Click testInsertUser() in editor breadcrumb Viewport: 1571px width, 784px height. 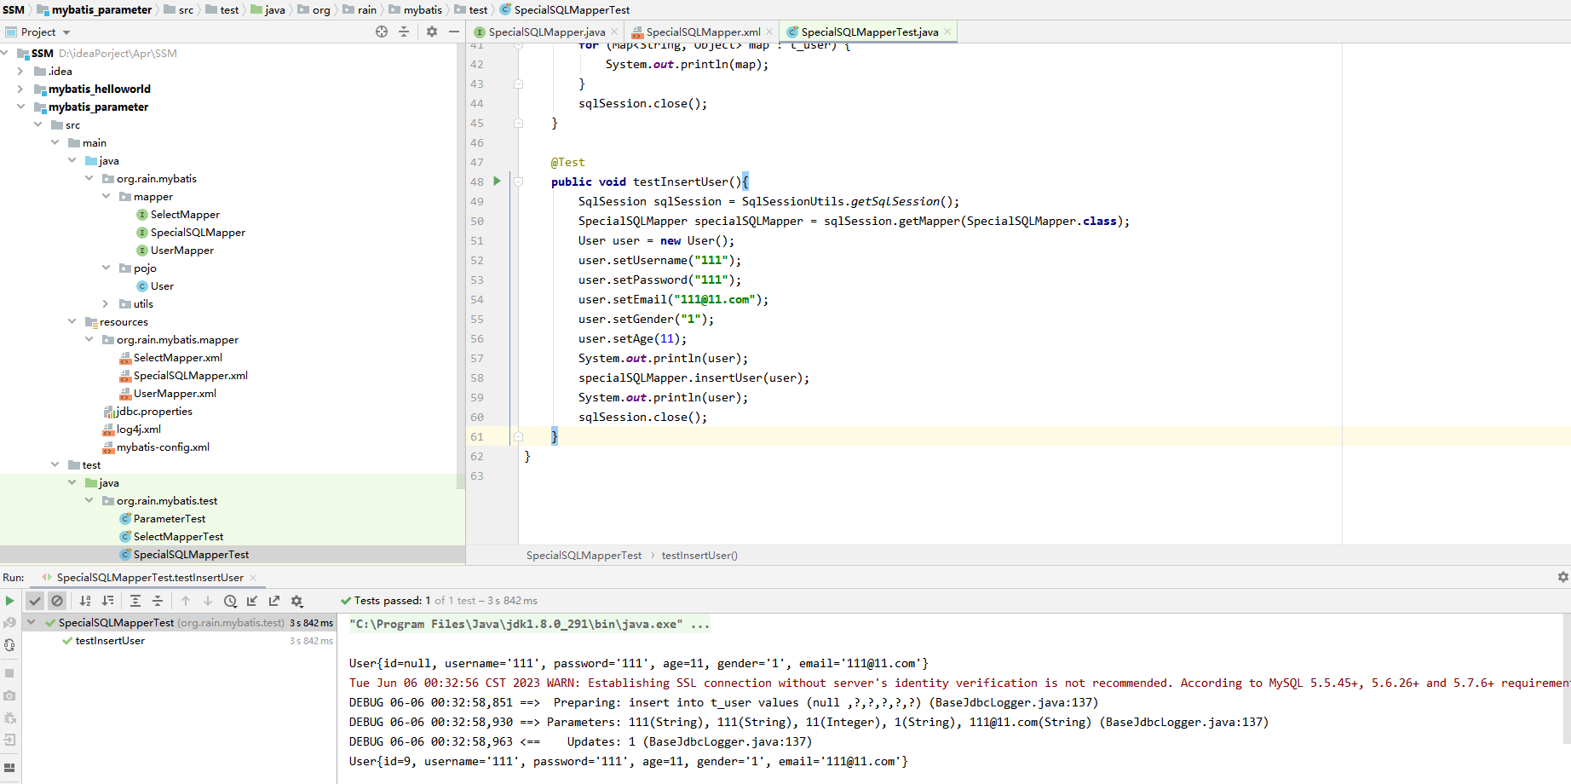(699, 556)
